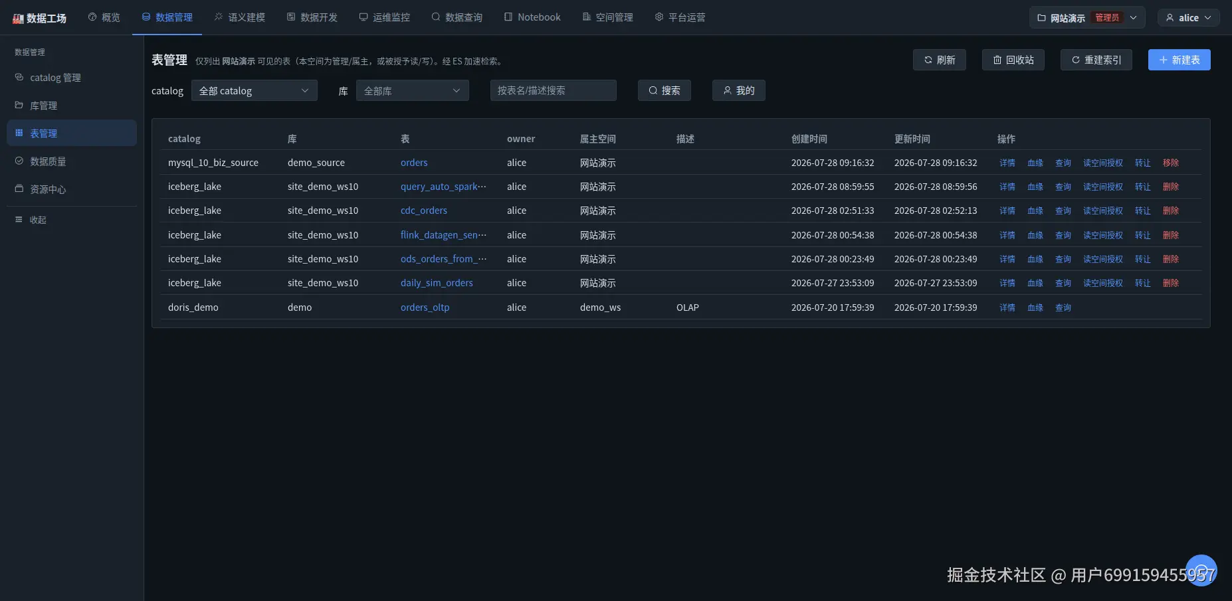Click the mysql_10_biz_source catalog cell
Image resolution: width=1232 pixels, height=601 pixels.
(213, 163)
